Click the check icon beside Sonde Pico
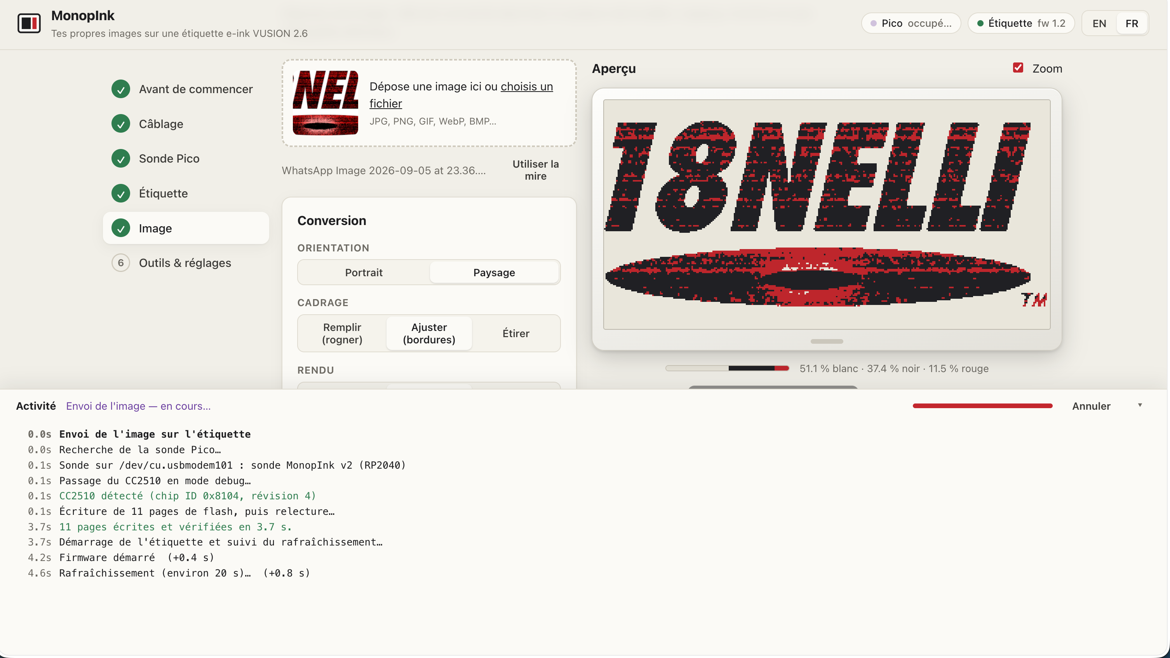Viewport: 1170px width, 658px height. point(121,159)
